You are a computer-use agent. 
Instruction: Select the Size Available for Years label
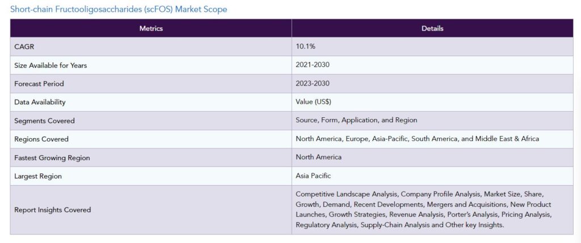50,65
